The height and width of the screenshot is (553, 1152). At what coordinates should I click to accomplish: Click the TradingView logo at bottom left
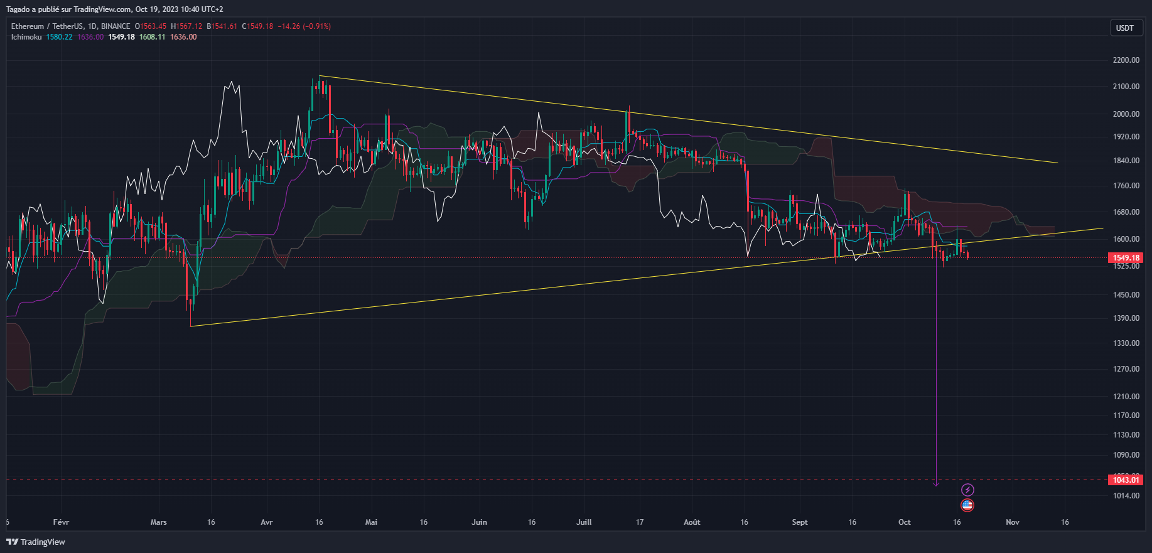[36, 542]
